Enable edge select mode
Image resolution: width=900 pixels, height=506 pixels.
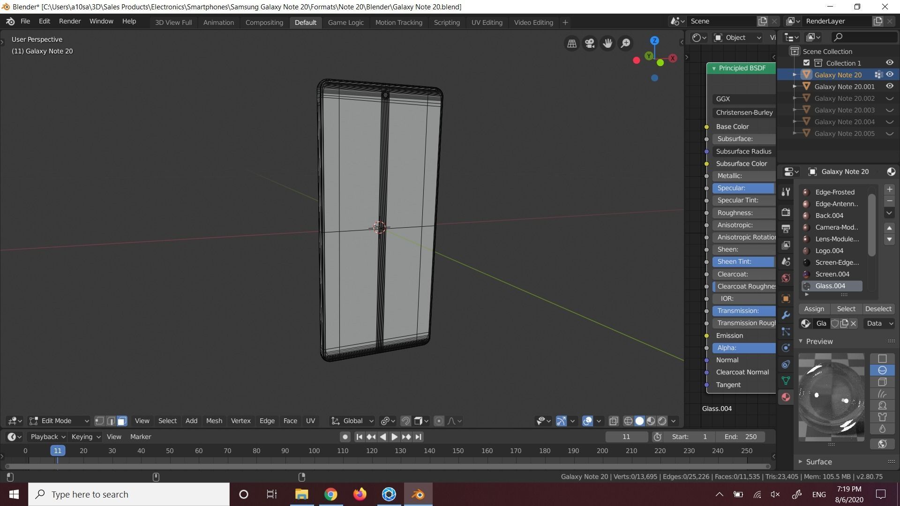111,421
